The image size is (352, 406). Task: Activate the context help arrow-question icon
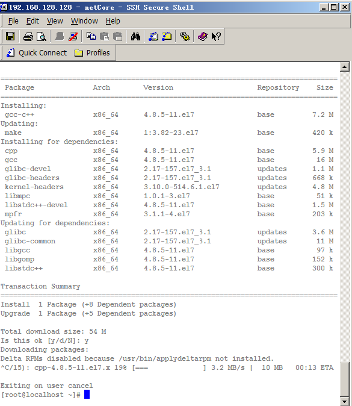pyautogui.click(x=216, y=37)
